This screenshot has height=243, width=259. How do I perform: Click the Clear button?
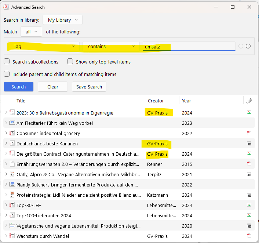tap(53, 87)
